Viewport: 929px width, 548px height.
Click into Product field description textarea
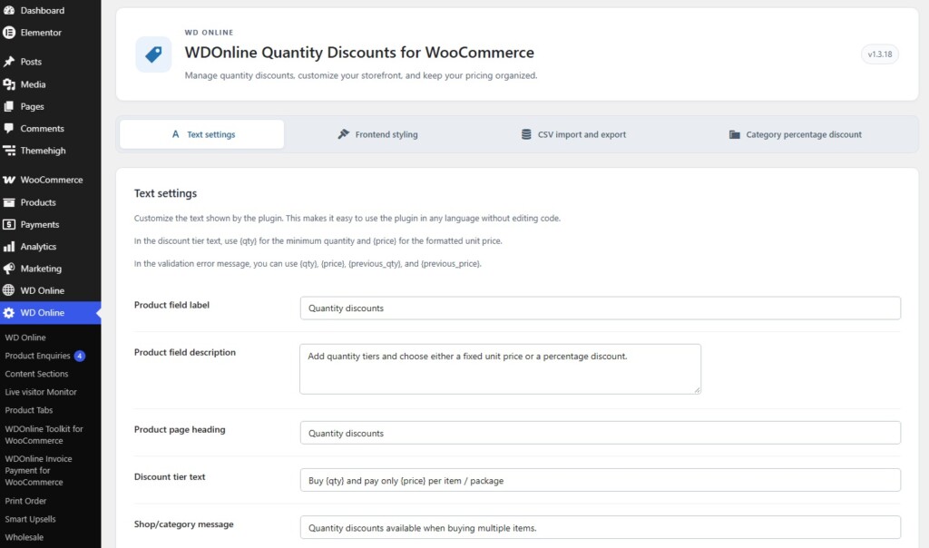click(x=500, y=369)
